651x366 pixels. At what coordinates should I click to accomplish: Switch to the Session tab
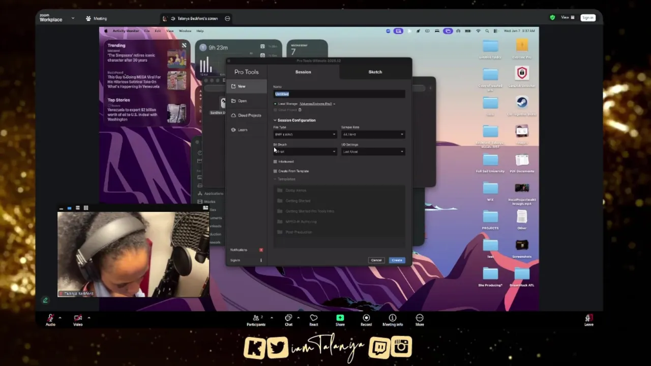pyautogui.click(x=303, y=72)
